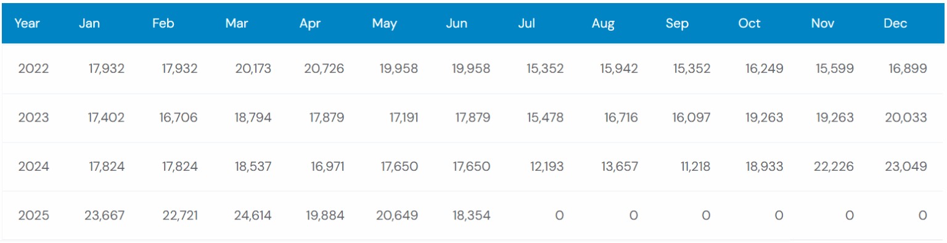Select the 24,614 cell in March 2025

click(x=252, y=215)
